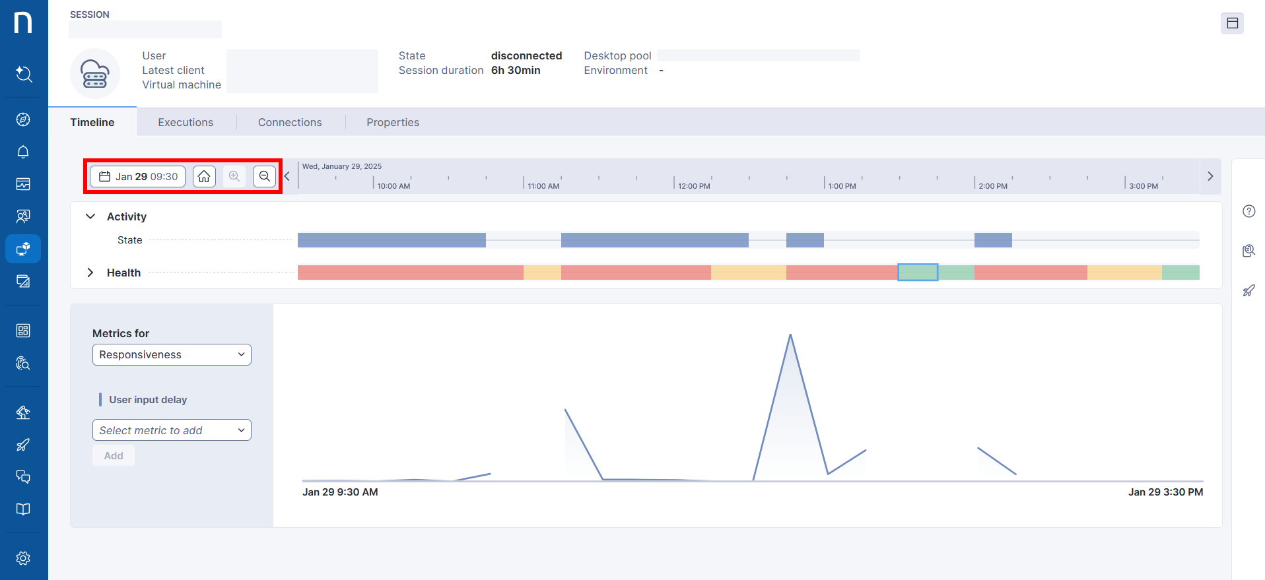The image size is (1265, 580).
Task: Click the search icon in sidebar
Action: pyautogui.click(x=23, y=73)
